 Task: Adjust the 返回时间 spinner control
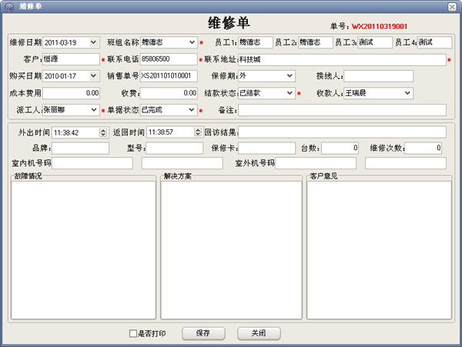(x=197, y=132)
